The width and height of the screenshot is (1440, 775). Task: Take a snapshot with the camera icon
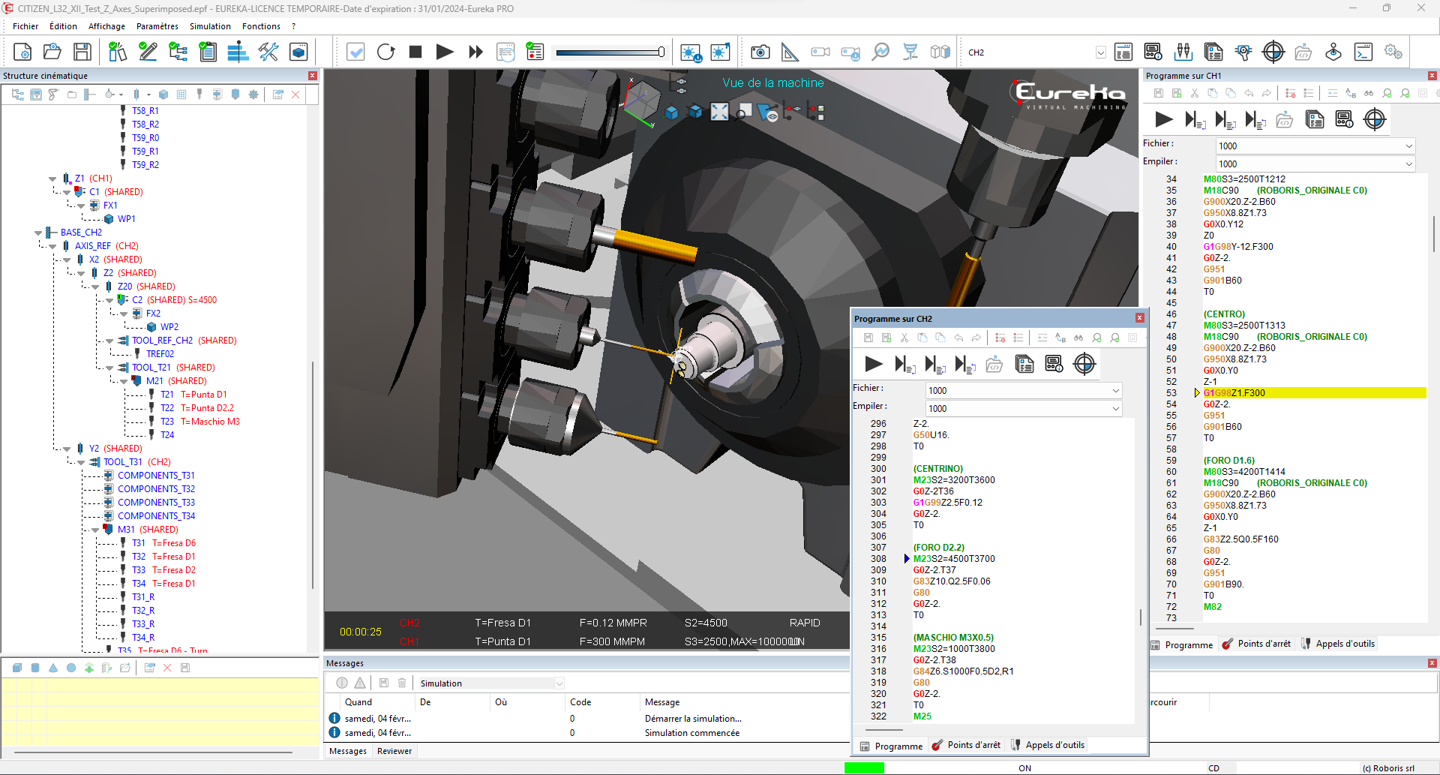pos(760,52)
